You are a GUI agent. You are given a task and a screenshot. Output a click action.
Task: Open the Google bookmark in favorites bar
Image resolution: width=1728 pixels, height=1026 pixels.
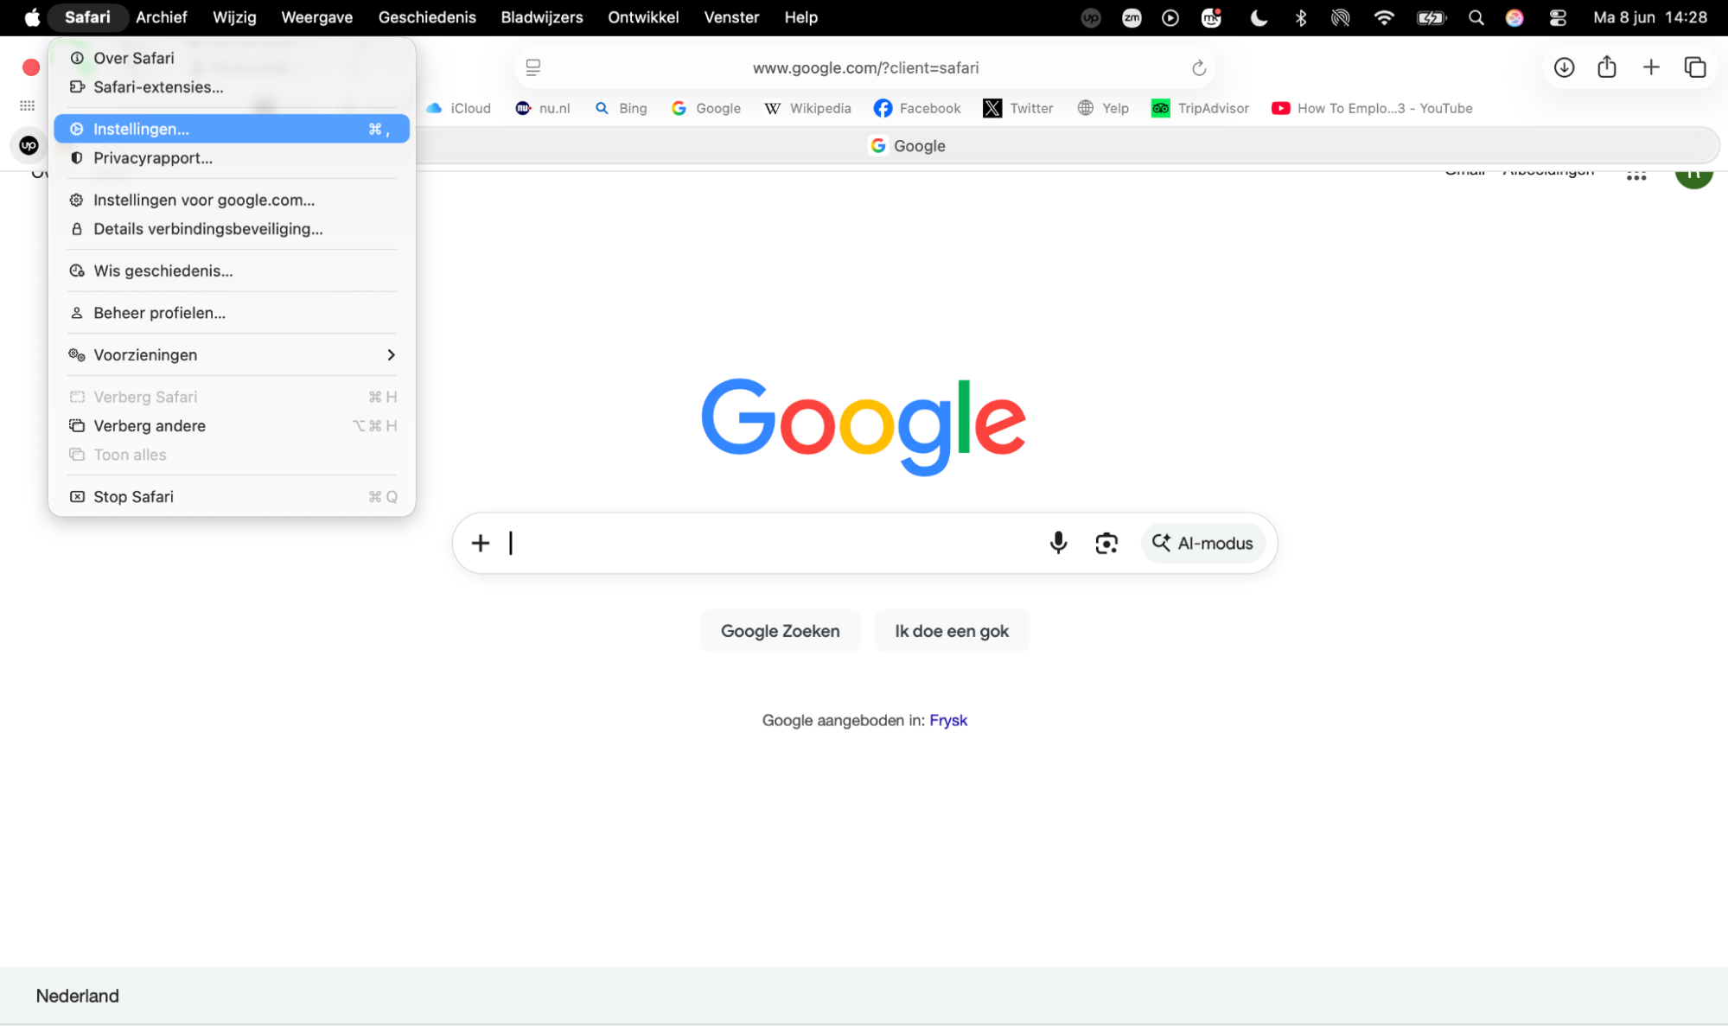(x=706, y=108)
